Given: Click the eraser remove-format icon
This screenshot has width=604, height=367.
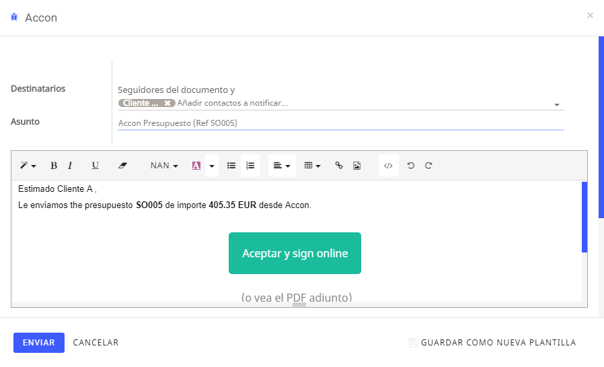Looking at the screenshot, I should coord(122,166).
